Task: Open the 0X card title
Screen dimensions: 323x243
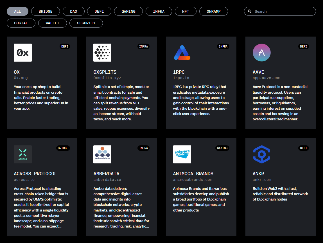Action: tap(17, 72)
